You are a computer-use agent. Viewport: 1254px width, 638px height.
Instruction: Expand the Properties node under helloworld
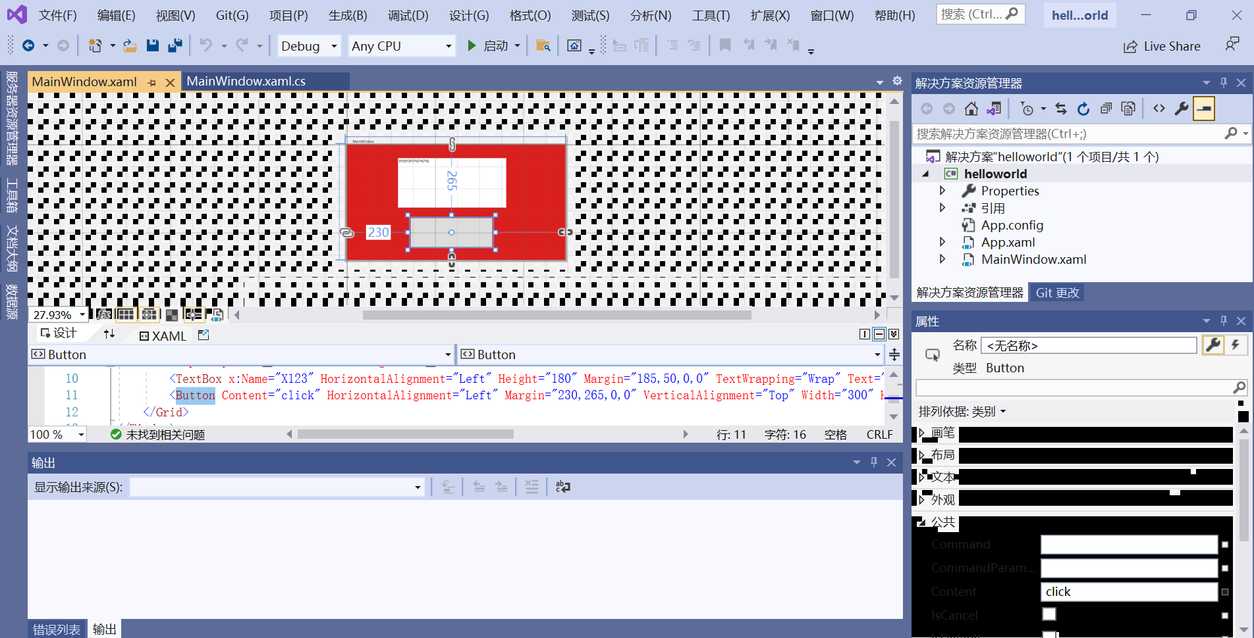pos(942,191)
